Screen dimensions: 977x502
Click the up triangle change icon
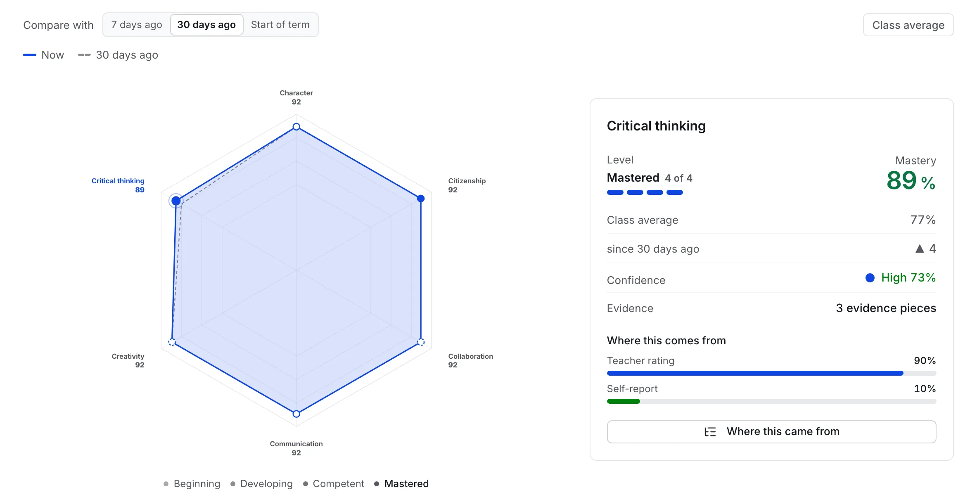click(920, 249)
